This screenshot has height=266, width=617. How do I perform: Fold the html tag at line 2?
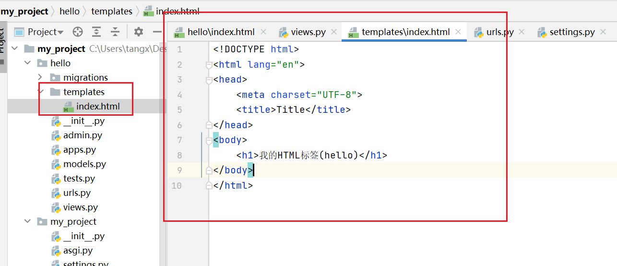point(209,64)
